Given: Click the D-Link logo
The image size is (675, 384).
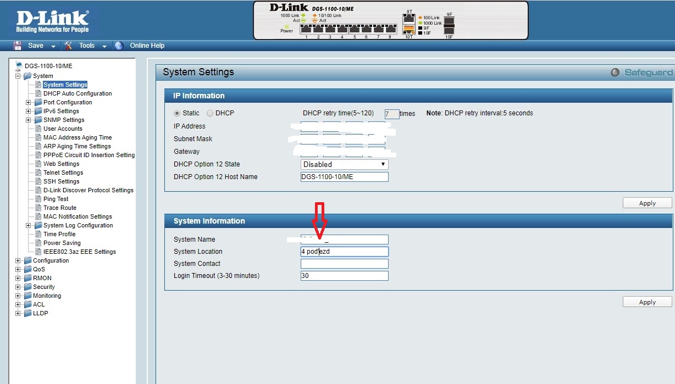Looking at the screenshot, I should coord(52,20).
